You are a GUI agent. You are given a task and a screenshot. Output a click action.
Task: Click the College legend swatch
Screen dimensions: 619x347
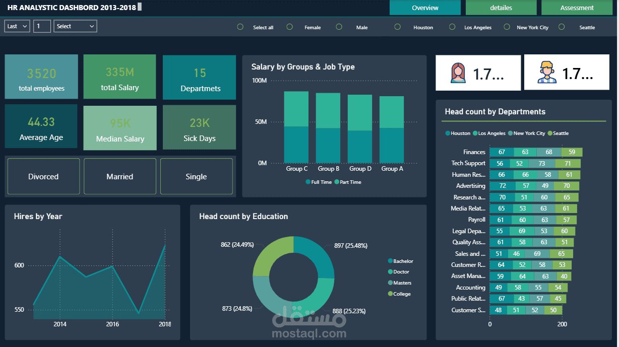(x=390, y=294)
